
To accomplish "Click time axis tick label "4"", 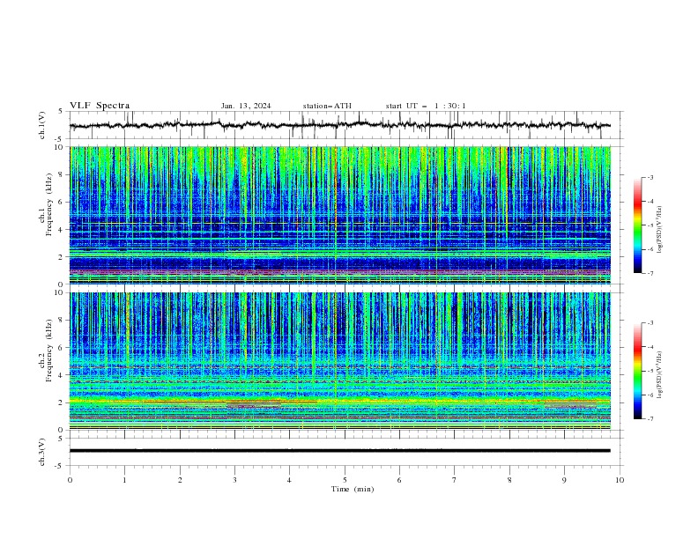I will pos(289,480).
